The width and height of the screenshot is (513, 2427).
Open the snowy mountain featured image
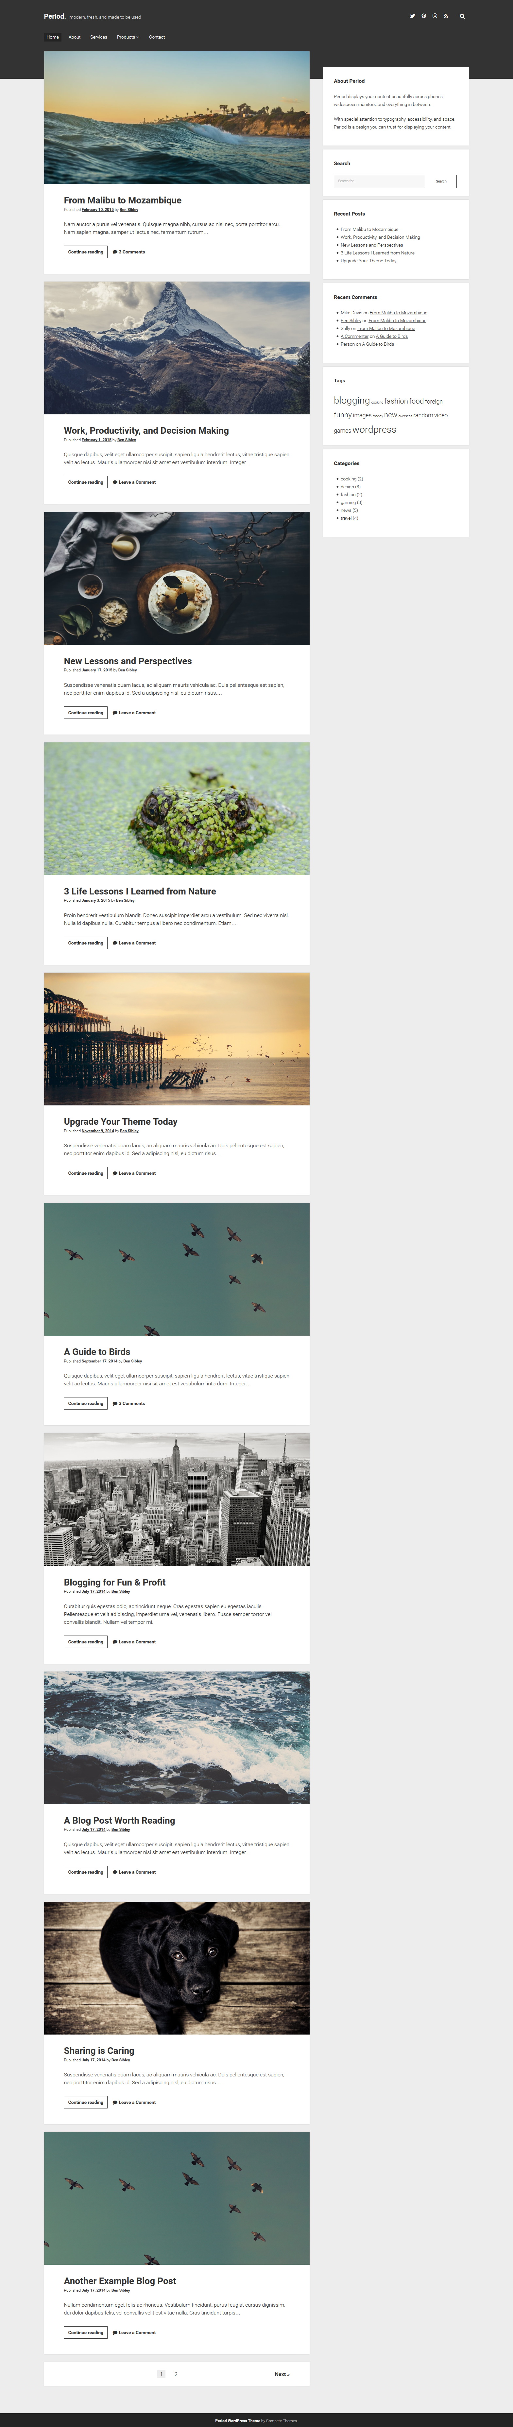click(x=177, y=348)
